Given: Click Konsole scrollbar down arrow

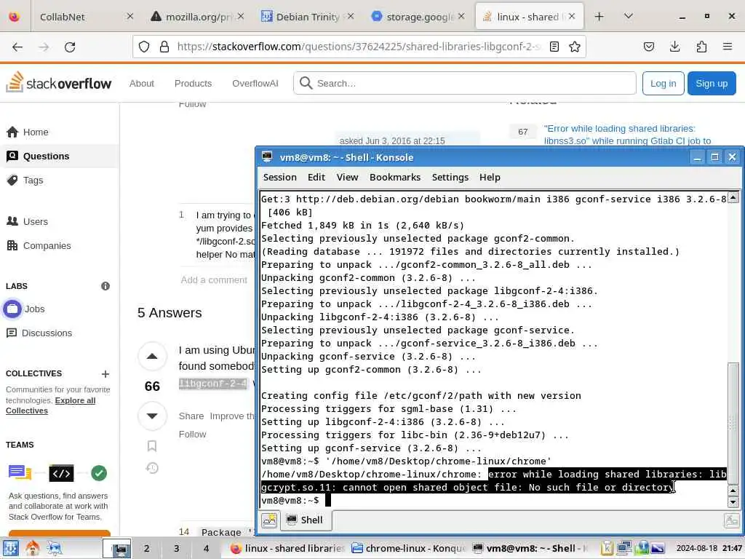Looking at the screenshot, I should pos(733,502).
